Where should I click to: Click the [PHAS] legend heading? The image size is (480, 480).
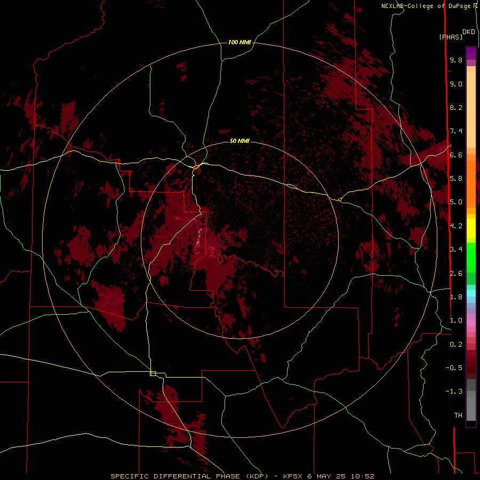451,37
